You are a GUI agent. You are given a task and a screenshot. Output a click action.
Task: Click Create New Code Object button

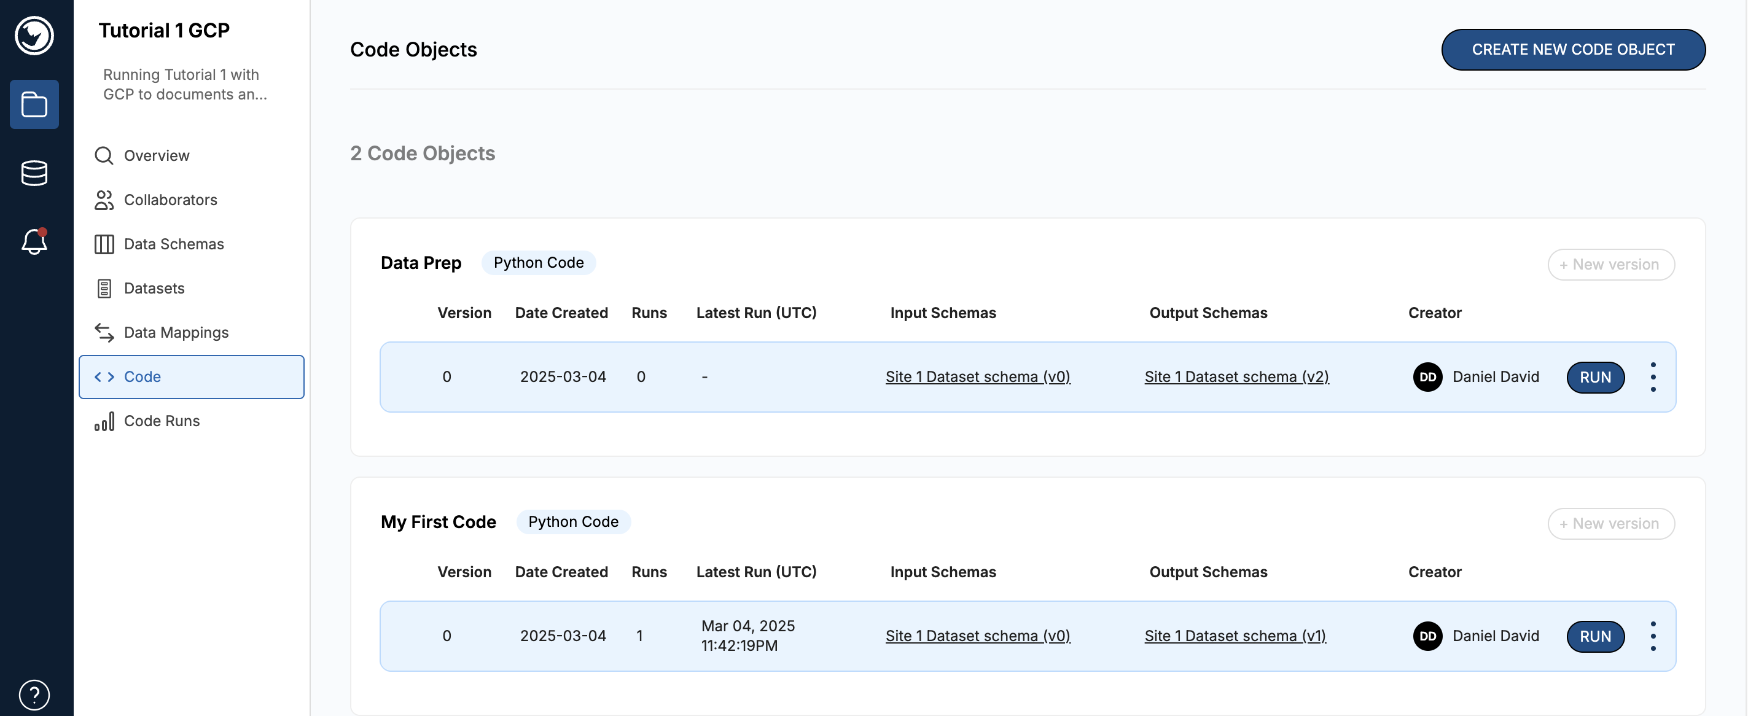[1572, 50]
